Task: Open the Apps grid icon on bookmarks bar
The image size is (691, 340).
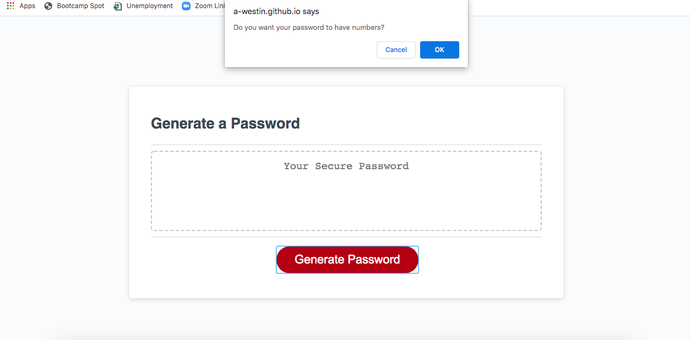Action: [x=9, y=5]
